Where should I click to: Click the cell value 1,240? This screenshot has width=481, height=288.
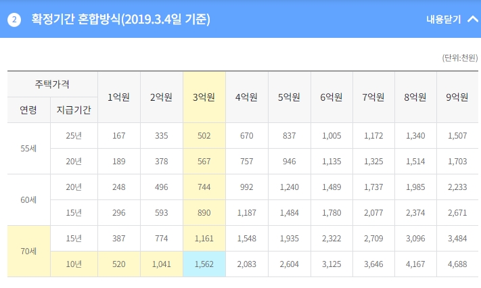click(290, 187)
